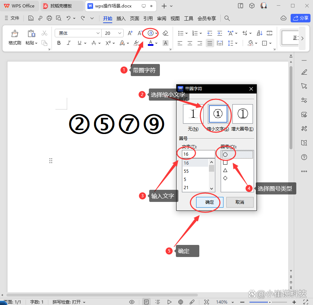The width and height of the screenshot is (313, 305).
Task: Select the triangle enclosure shape
Action: click(225, 170)
